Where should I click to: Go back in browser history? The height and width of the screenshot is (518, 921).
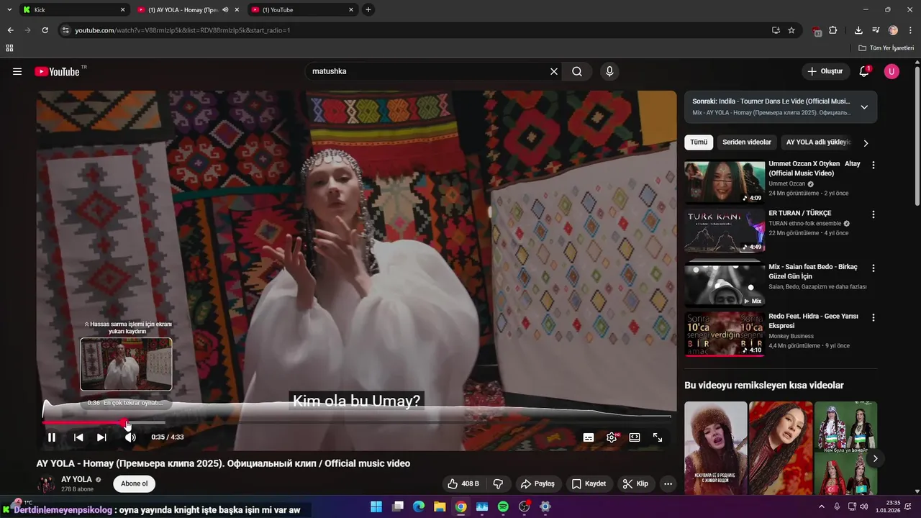coord(11,30)
